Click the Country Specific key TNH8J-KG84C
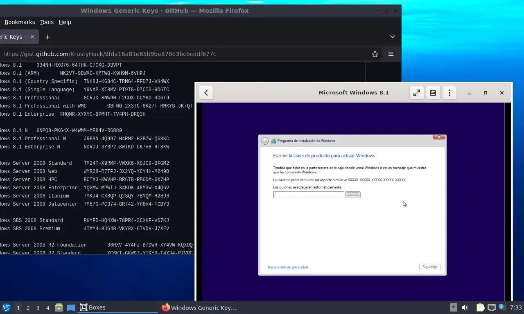524x314 pixels. point(126,81)
